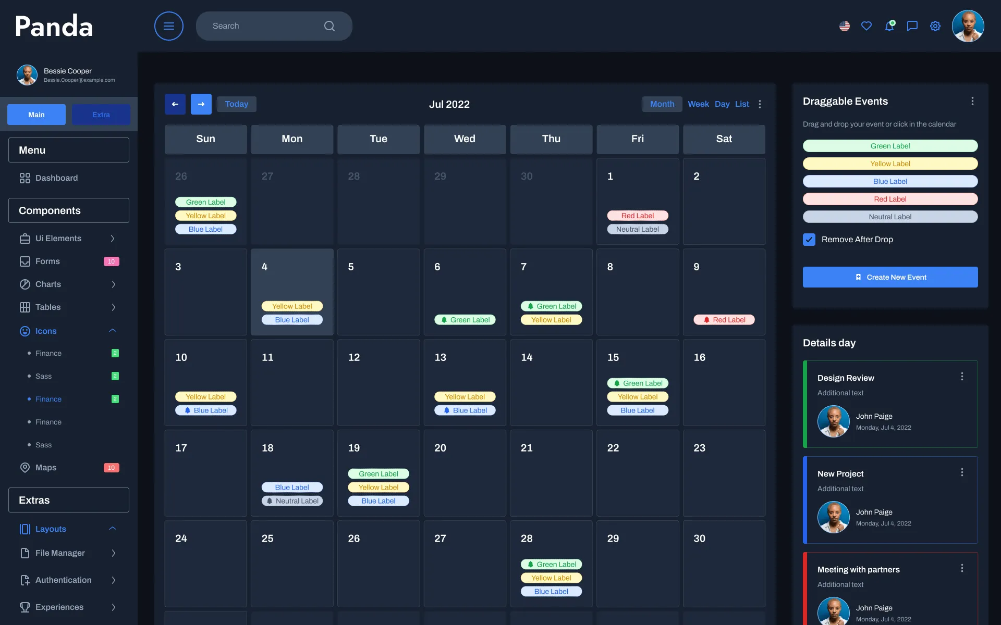The image size is (1001, 625).
Task: Uncheck Remove After Drop
Action: (809, 240)
